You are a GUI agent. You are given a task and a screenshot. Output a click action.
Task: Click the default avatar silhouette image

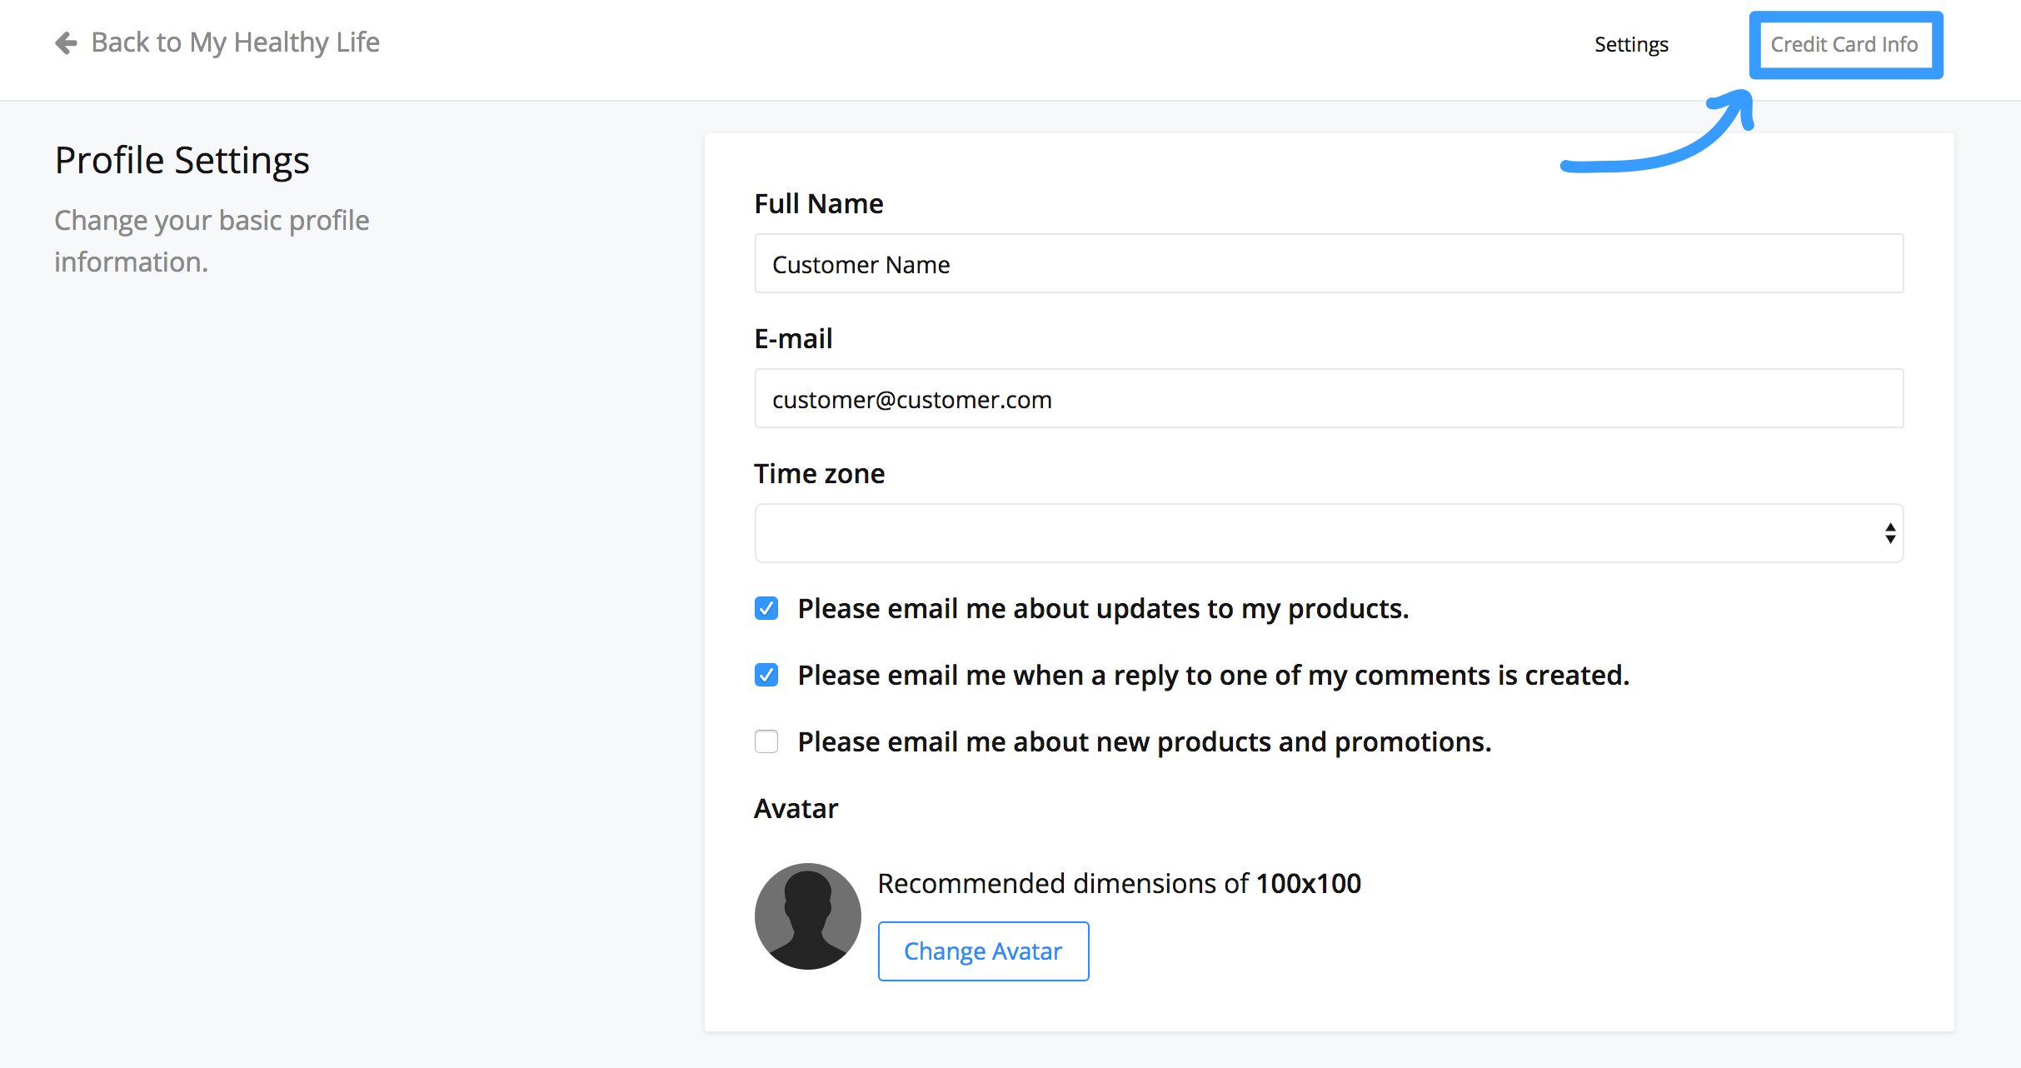[x=807, y=916]
